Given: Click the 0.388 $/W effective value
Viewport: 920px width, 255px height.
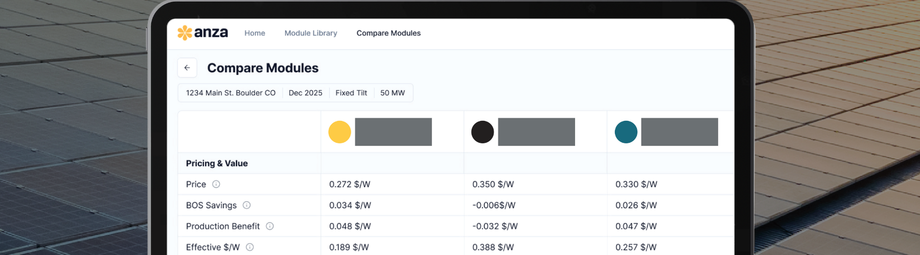Looking at the screenshot, I should [493, 247].
